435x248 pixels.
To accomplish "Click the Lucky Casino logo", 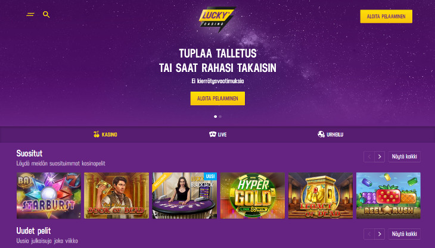I will tap(218, 18).
